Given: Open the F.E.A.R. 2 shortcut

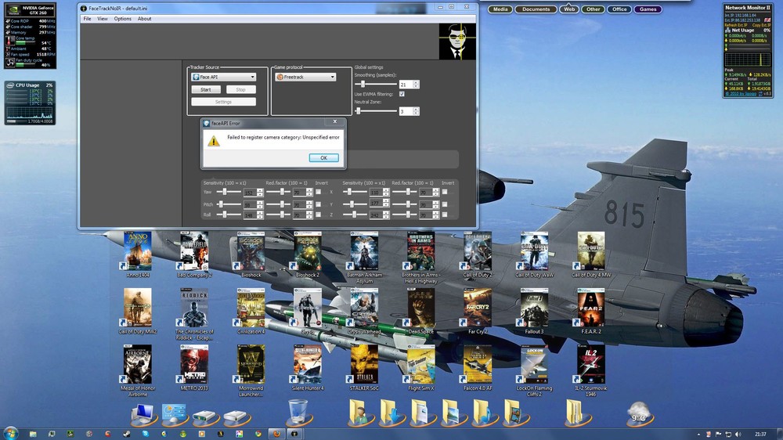Looking at the screenshot, I should pyautogui.click(x=591, y=311).
